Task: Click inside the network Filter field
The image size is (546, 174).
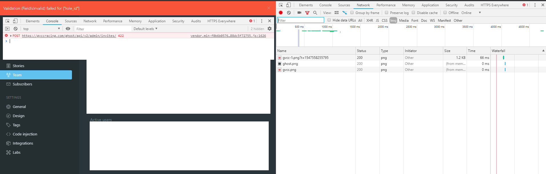Action: (x=300, y=20)
